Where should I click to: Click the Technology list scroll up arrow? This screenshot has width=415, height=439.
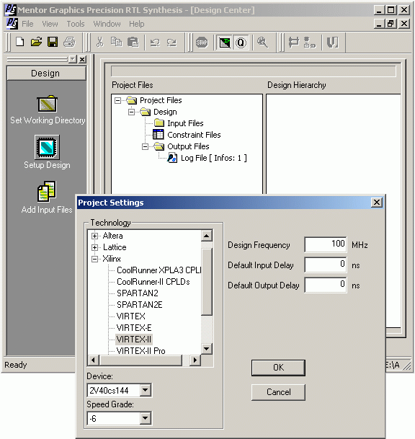click(207, 236)
